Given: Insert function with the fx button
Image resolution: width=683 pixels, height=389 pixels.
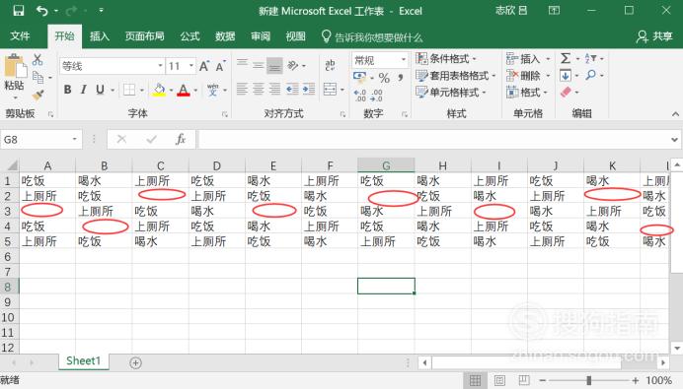Looking at the screenshot, I should 181,139.
